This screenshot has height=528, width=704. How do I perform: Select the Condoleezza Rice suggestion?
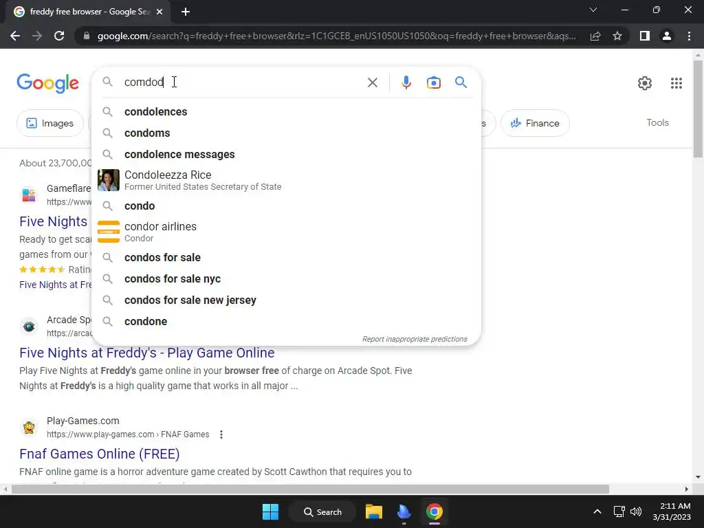[x=286, y=180]
